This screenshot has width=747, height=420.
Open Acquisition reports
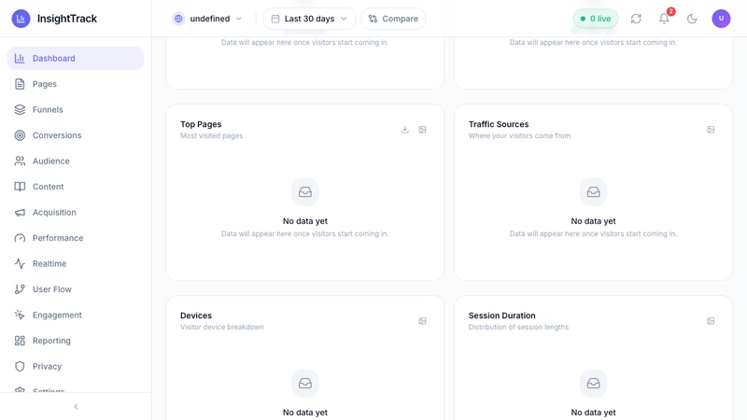(x=76, y=213)
